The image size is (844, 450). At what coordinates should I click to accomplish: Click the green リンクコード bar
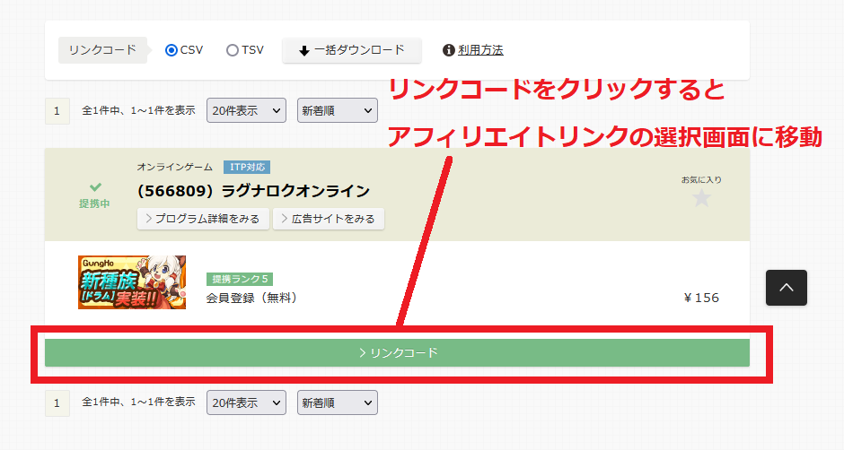click(x=397, y=353)
